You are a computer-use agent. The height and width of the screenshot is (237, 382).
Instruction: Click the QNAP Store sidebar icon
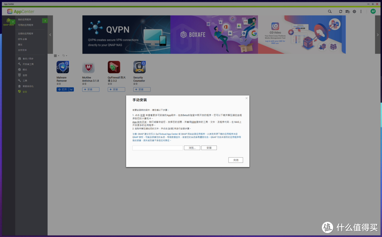pos(8,22)
